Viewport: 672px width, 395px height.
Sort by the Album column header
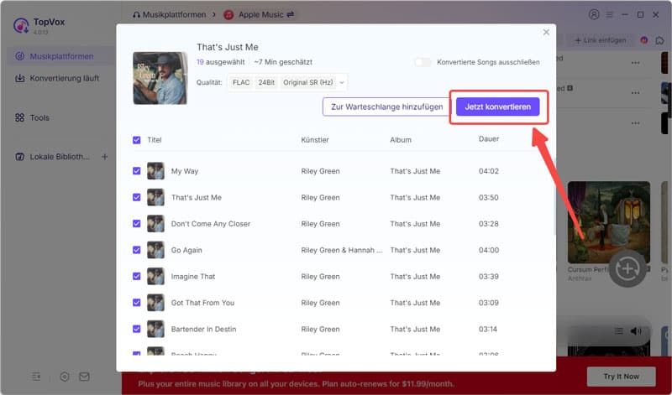401,139
